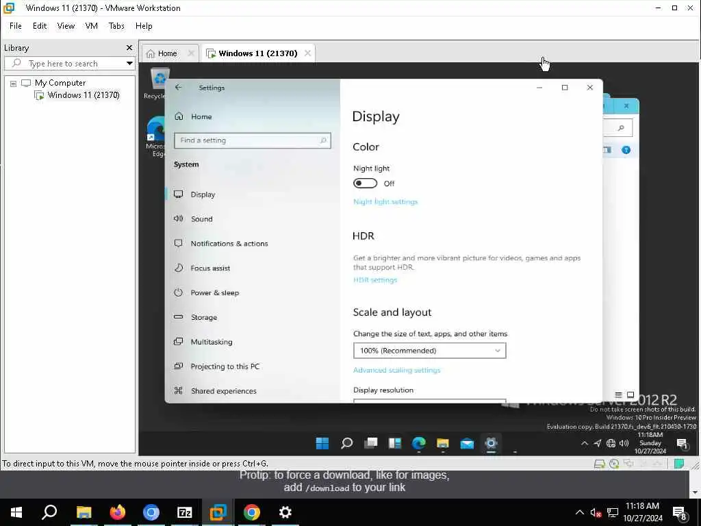Screen dimensions: 701x526
Task: Click the guest Widgets icon
Action: click(x=395, y=443)
